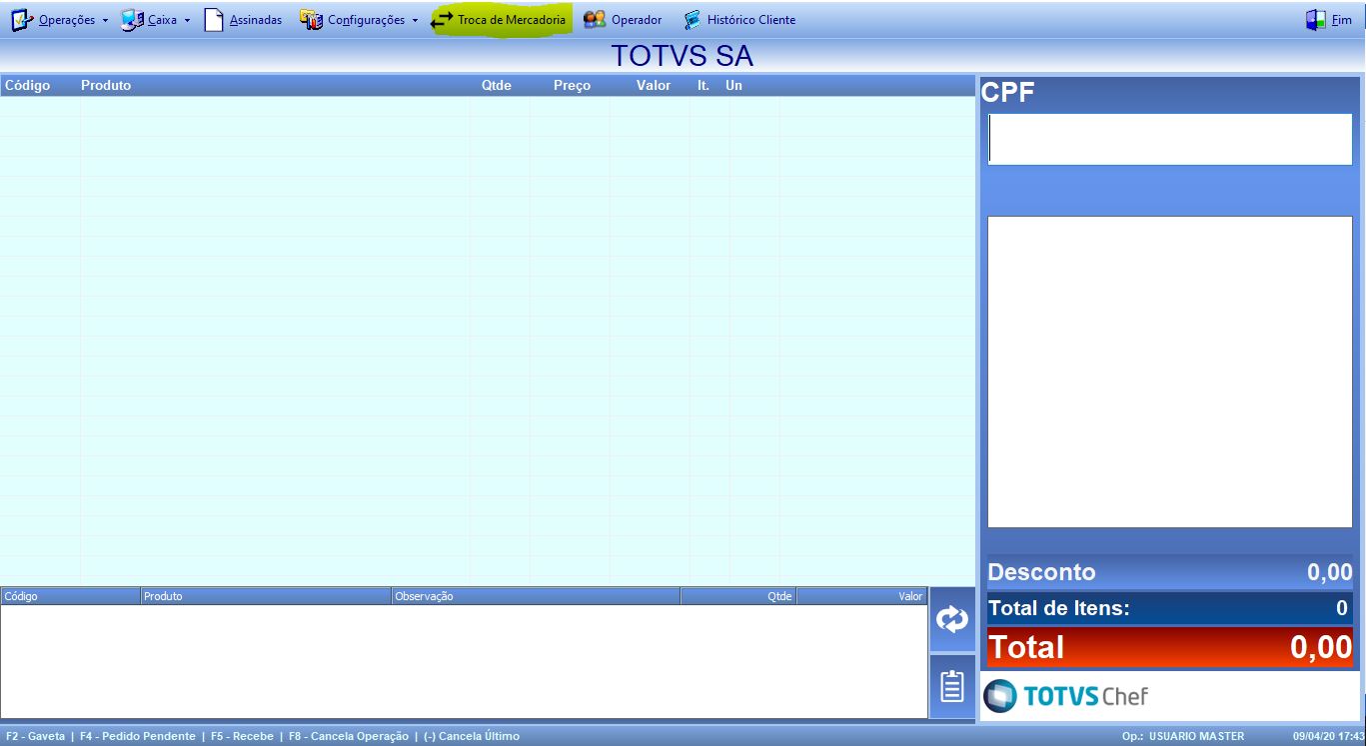Click the lower items list area
Viewport: 1366px width, 746px height.
(465, 661)
